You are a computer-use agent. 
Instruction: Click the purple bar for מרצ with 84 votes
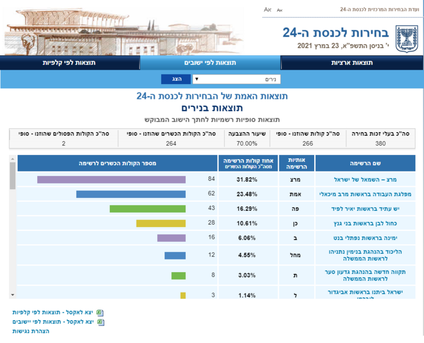(x=111, y=180)
